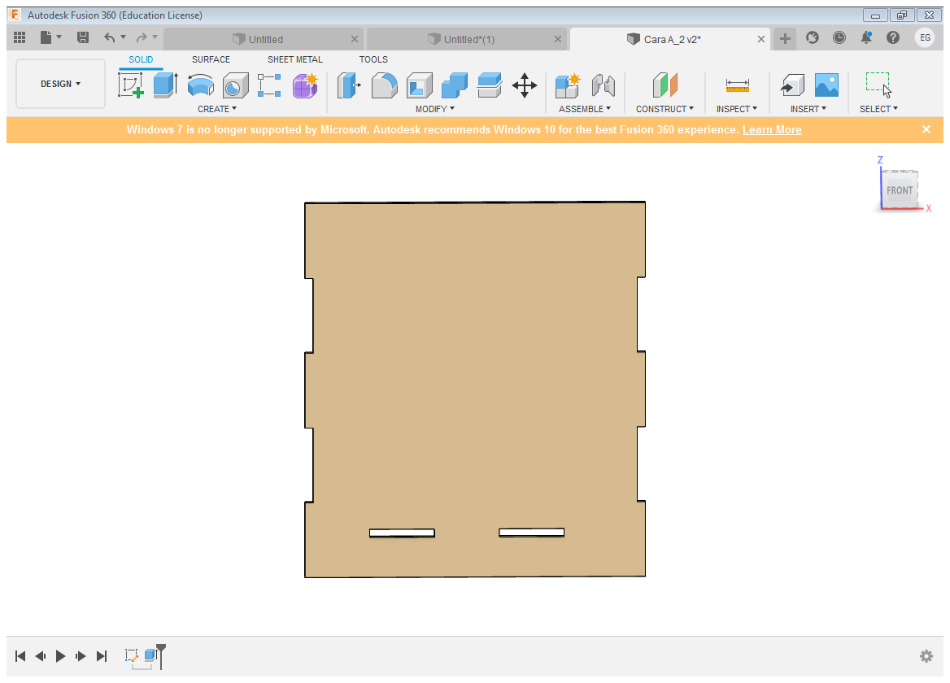Jump to the timeline beginning
Image resolution: width=950 pixels, height=683 pixels.
click(20, 655)
